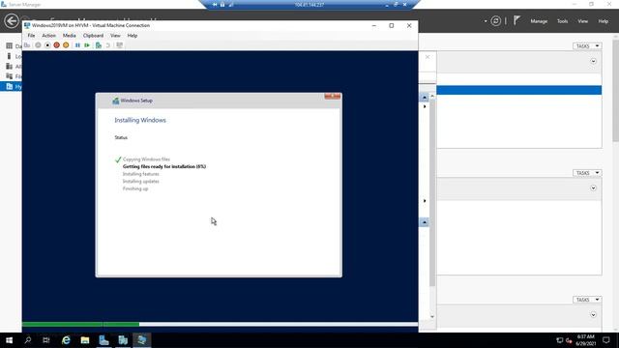619x348 pixels.
Task: Open Help menu in Virtual Machine Connection
Action: [x=133, y=36]
